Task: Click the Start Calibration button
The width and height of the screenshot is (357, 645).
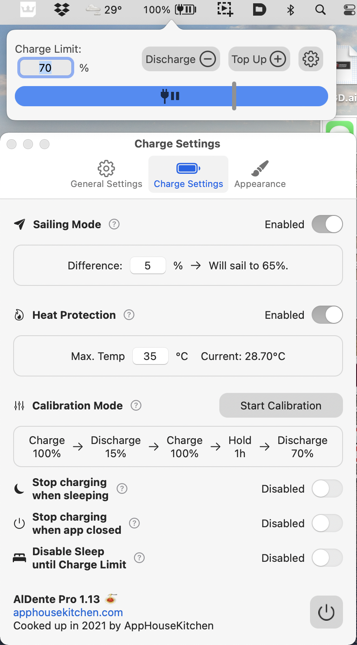Action: point(281,406)
